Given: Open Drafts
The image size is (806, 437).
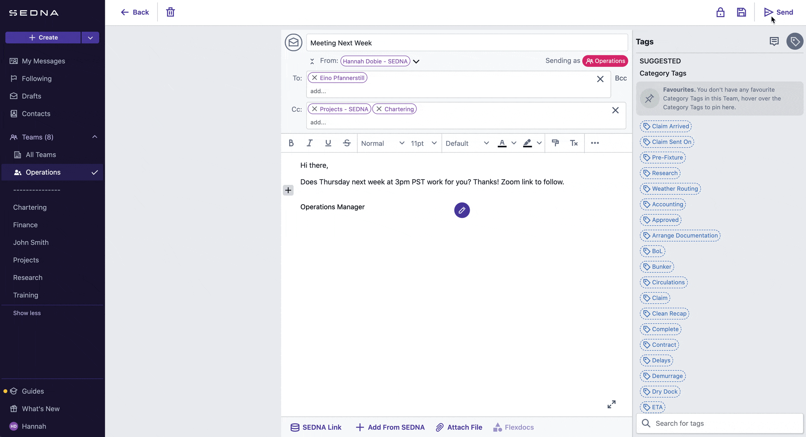Looking at the screenshot, I should point(26,96).
